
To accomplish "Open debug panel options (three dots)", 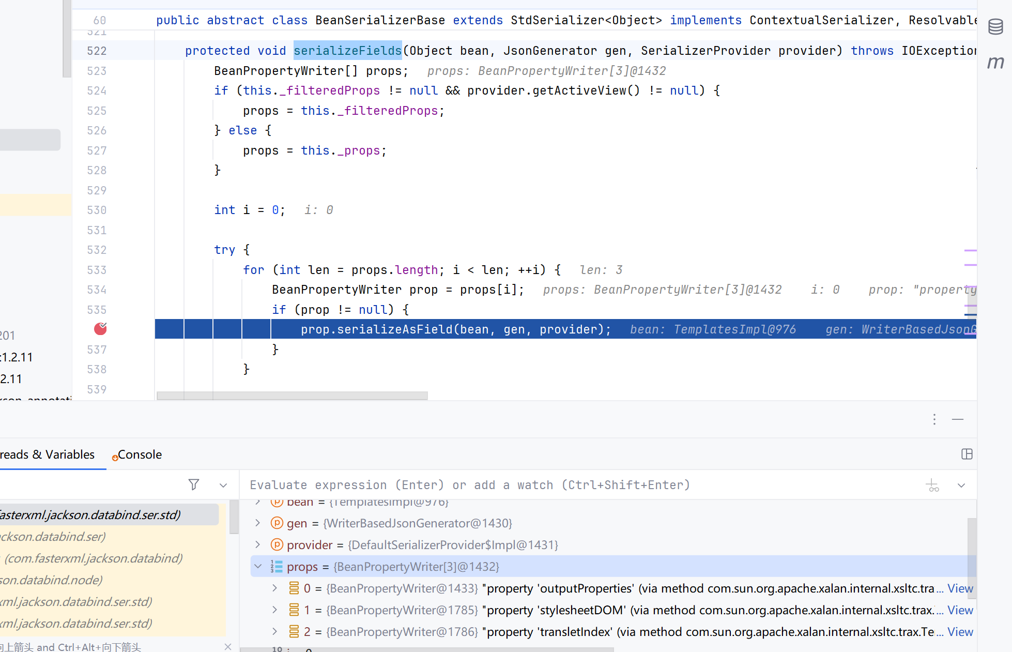I will tap(934, 419).
